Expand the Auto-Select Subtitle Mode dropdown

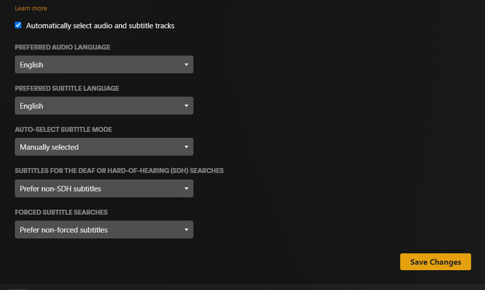click(x=104, y=147)
